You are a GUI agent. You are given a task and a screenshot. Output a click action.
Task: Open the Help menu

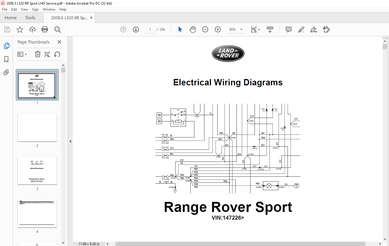[63, 9]
